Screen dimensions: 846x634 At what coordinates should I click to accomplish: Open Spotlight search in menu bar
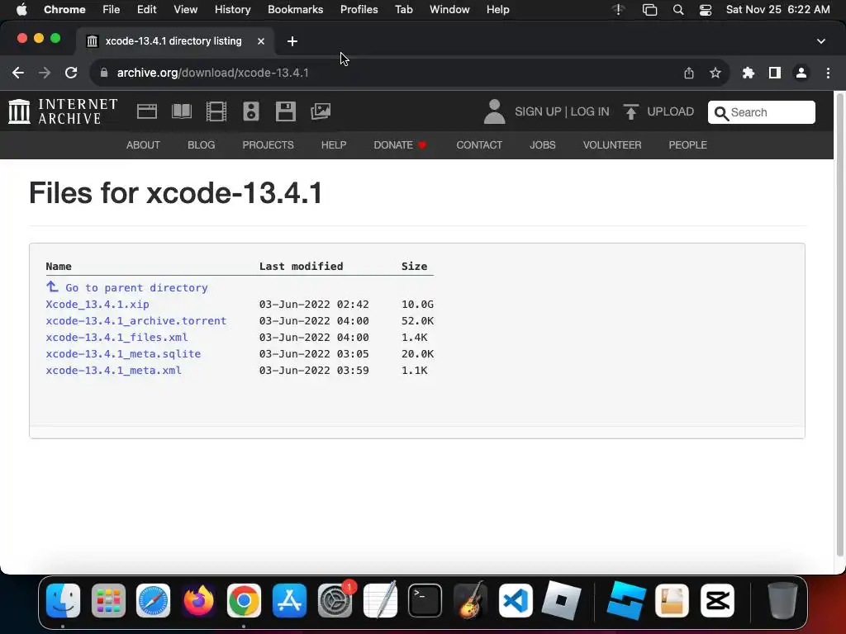tap(678, 10)
